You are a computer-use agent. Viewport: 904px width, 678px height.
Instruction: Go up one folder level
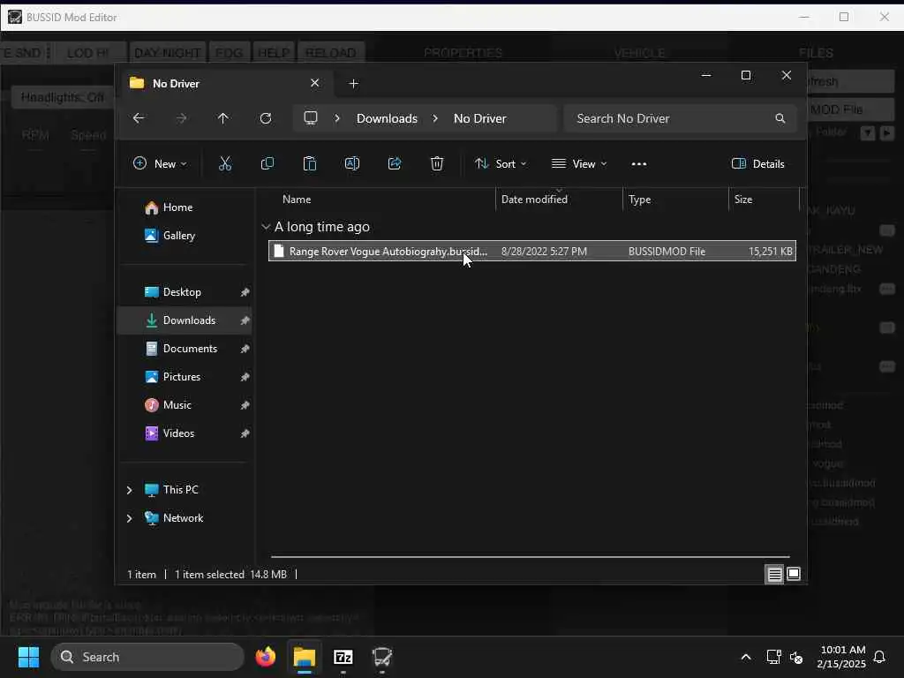pos(223,118)
